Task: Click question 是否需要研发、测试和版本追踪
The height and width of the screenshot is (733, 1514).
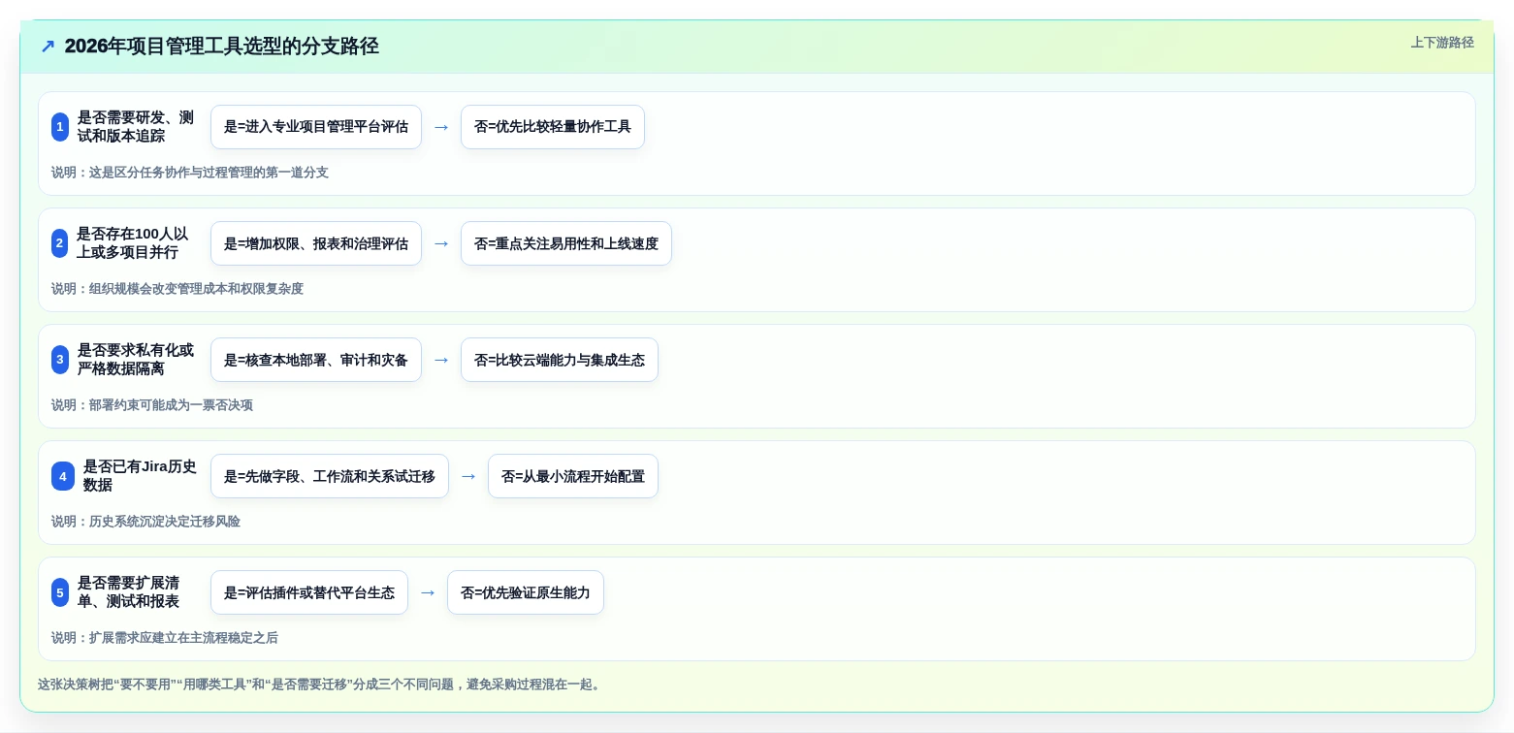Action: [136, 127]
